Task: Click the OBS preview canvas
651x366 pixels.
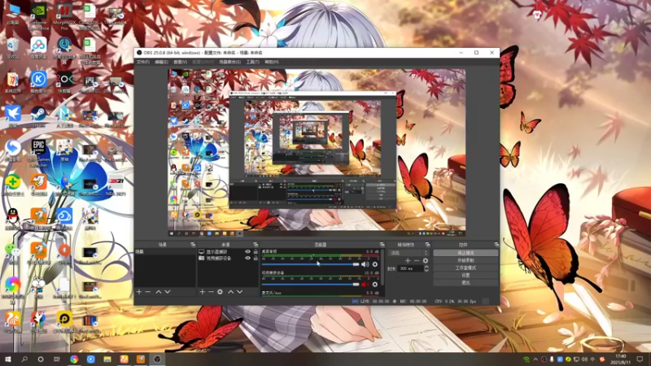Action: tap(317, 153)
